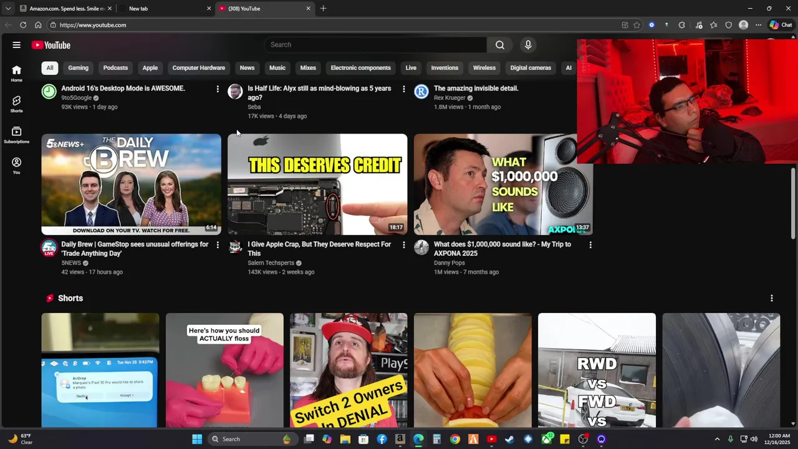Open browser settings and more ellipsis

758,25
